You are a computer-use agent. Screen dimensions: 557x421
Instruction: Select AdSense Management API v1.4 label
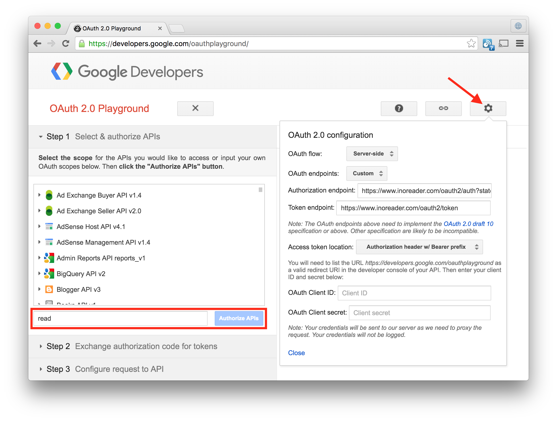tap(103, 242)
